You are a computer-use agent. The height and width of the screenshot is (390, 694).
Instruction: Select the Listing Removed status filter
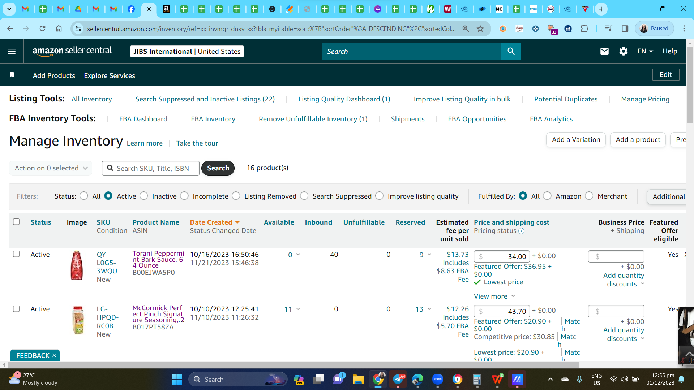pos(236,196)
